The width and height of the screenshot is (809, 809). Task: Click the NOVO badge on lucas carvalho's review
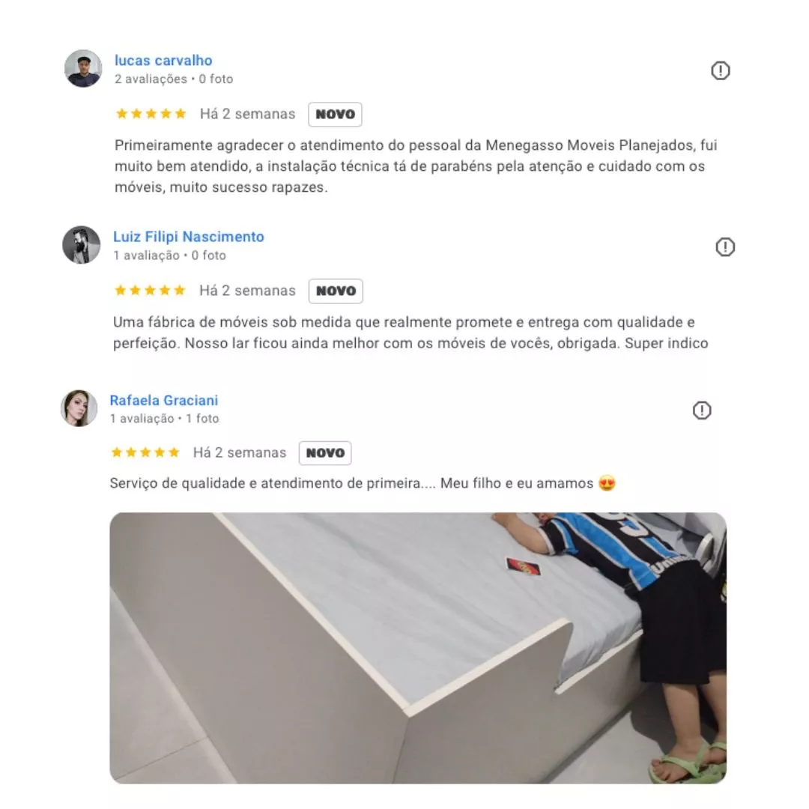pyautogui.click(x=335, y=114)
